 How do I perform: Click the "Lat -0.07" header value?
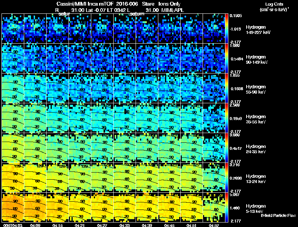[x=96, y=10]
